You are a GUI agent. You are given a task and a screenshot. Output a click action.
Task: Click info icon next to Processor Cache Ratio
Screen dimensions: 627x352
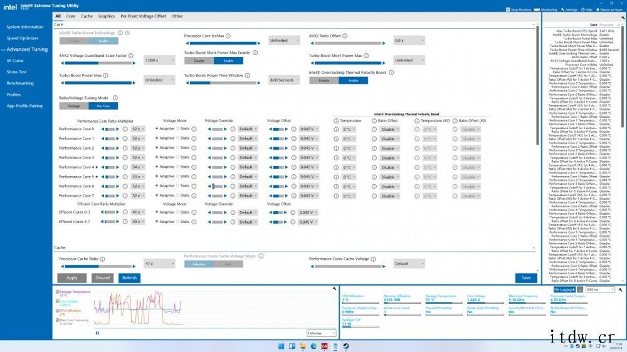(x=102, y=259)
